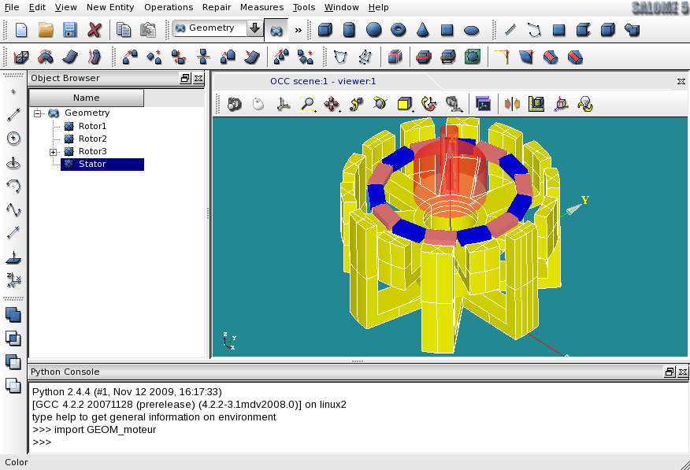The image size is (690, 470).
Task: Toggle the Geometry module button
Action: [x=276, y=31]
